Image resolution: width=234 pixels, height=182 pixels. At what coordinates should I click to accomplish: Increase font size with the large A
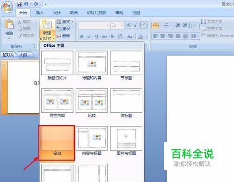[128, 25]
